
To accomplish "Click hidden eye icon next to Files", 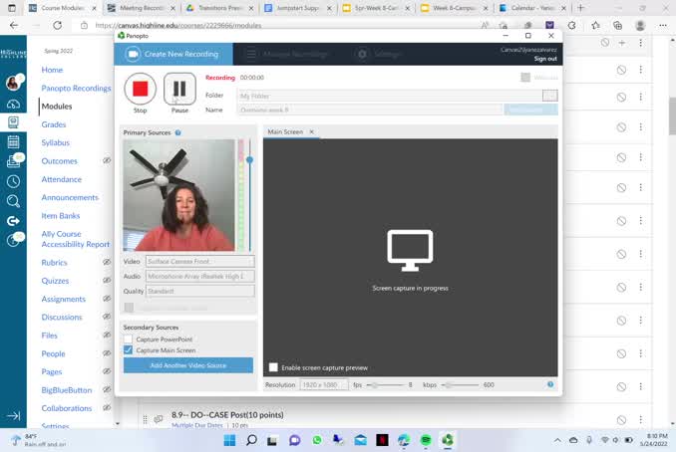I will pyautogui.click(x=107, y=335).
